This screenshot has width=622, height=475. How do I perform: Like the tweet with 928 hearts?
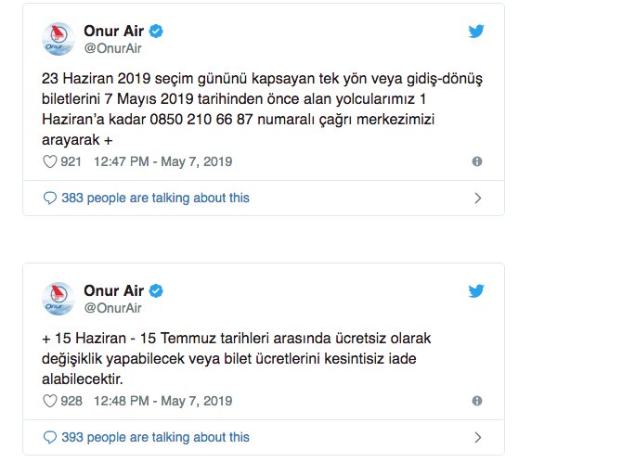tap(49, 401)
